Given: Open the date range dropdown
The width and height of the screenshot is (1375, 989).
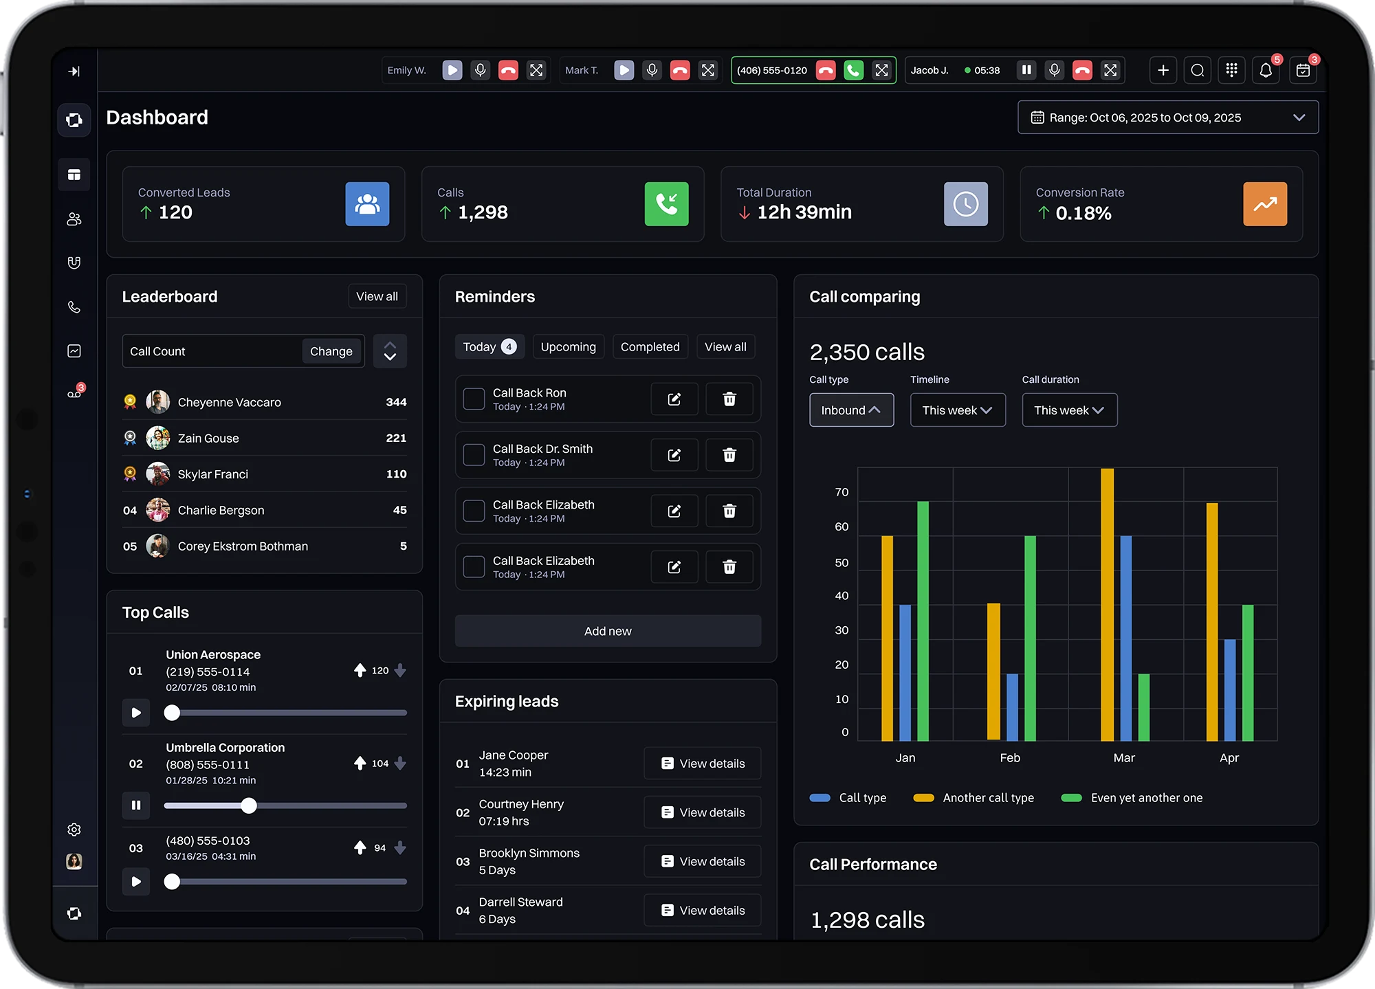Looking at the screenshot, I should 1168,118.
